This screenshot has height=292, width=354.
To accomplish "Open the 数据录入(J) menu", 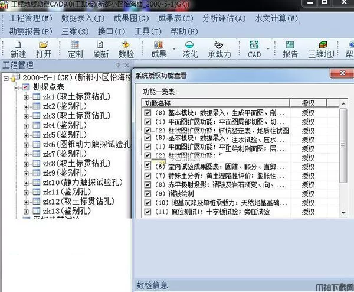I will point(83,18).
